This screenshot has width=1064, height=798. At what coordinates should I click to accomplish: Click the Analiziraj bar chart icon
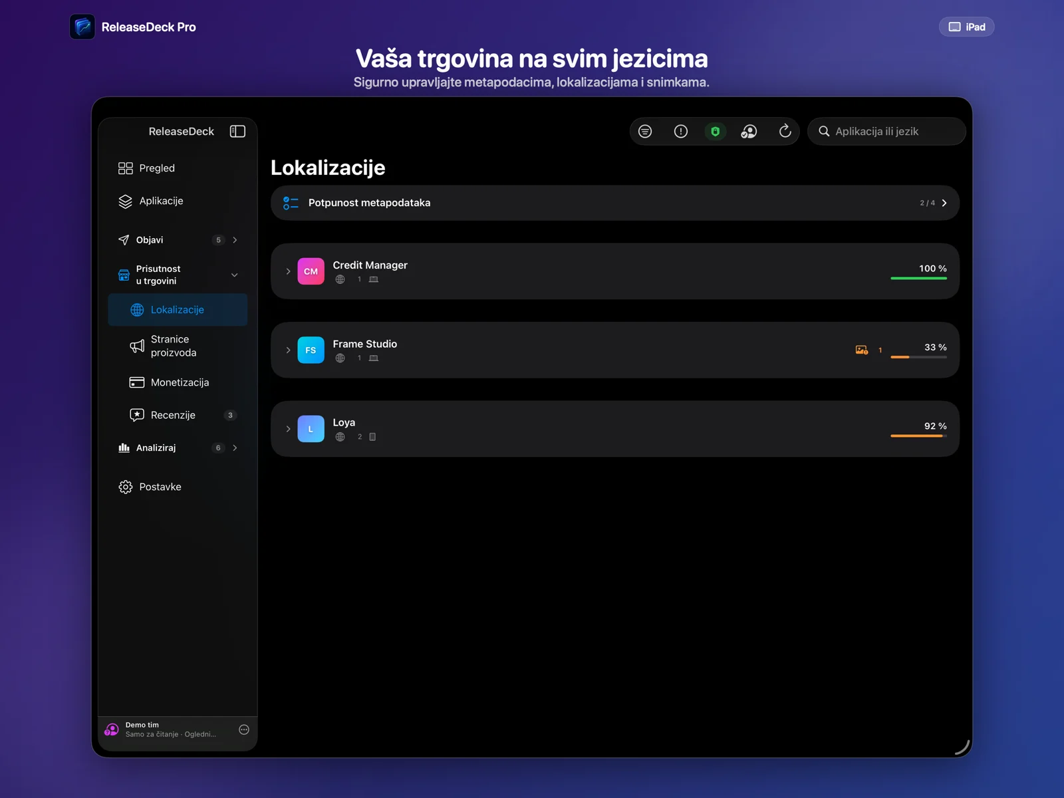click(x=124, y=448)
